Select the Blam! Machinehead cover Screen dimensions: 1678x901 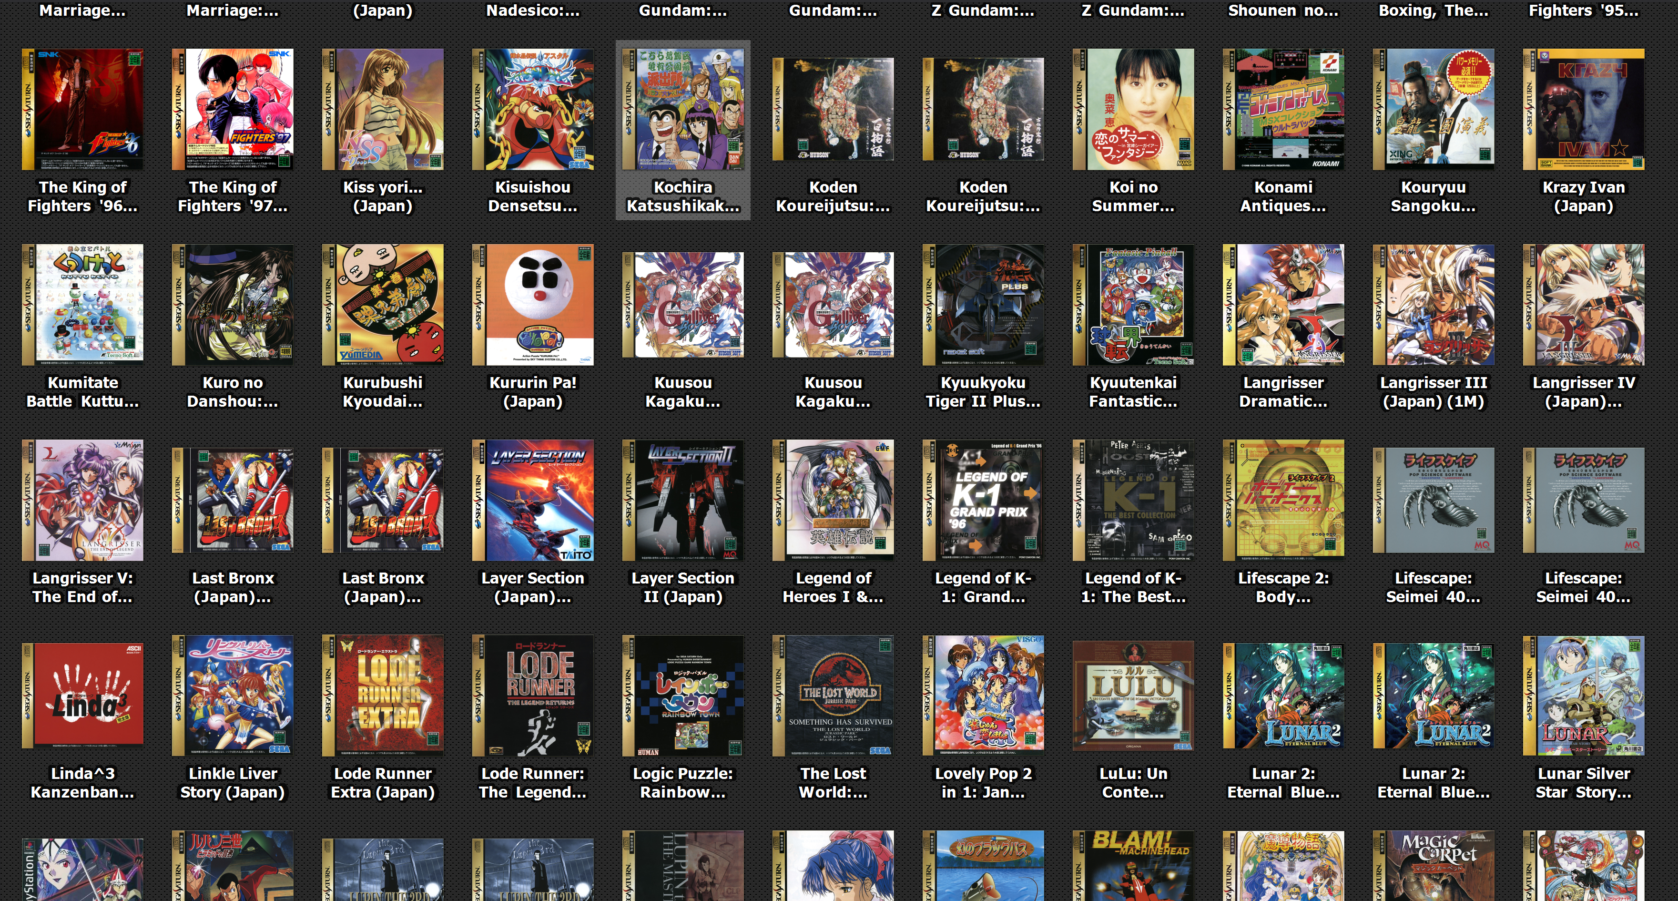1133,866
